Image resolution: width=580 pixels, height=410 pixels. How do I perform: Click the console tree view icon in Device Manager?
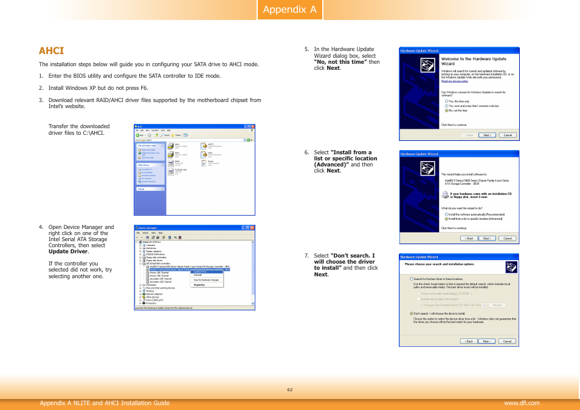click(147, 237)
